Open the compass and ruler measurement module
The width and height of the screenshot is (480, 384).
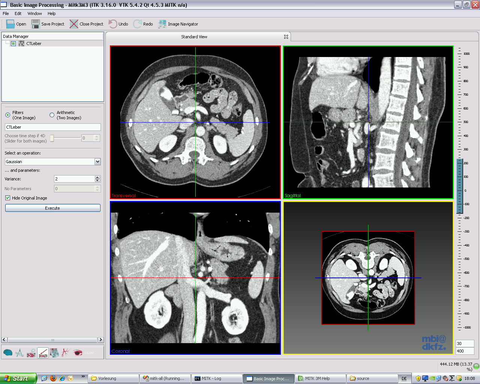click(x=19, y=352)
